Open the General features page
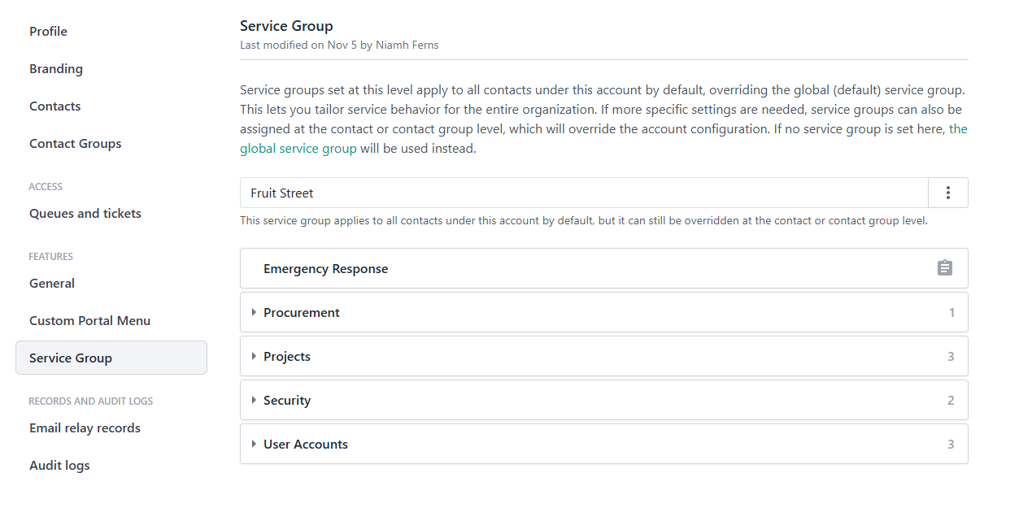Viewport: 1019px width, 512px height. pos(52,283)
